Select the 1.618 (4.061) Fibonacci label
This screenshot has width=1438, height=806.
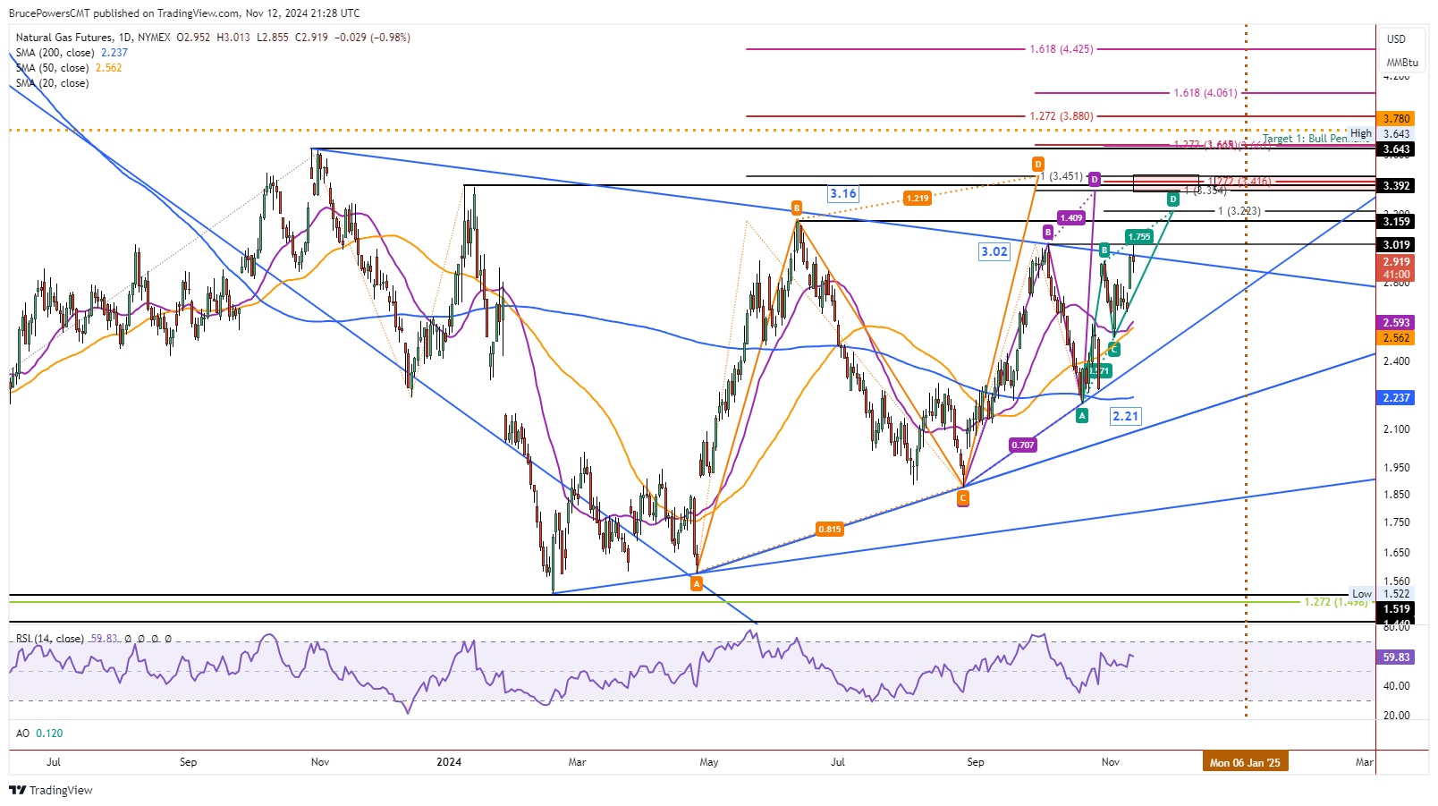click(x=1205, y=93)
